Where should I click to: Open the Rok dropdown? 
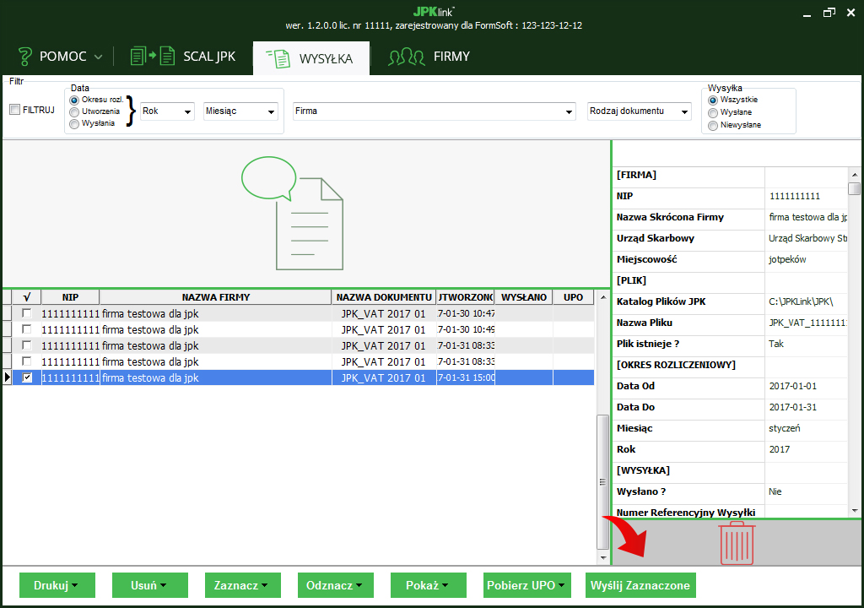click(x=167, y=111)
